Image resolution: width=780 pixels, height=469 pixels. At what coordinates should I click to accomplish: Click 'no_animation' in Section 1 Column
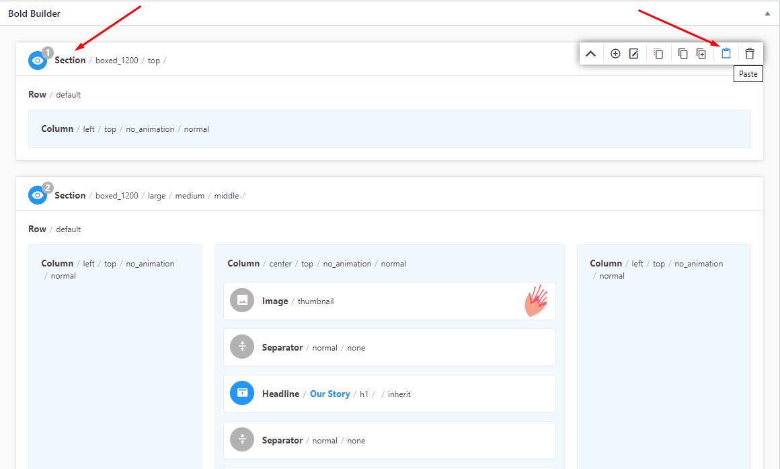pyautogui.click(x=150, y=129)
